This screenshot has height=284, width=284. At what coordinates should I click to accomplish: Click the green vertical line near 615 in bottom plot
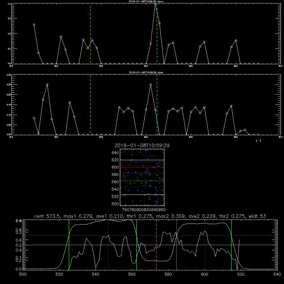(x=231, y=245)
